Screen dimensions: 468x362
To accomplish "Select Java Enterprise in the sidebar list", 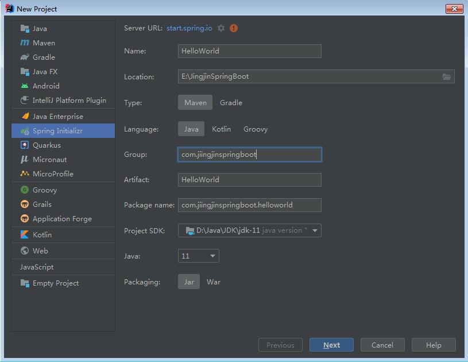I will coord(63,117).
